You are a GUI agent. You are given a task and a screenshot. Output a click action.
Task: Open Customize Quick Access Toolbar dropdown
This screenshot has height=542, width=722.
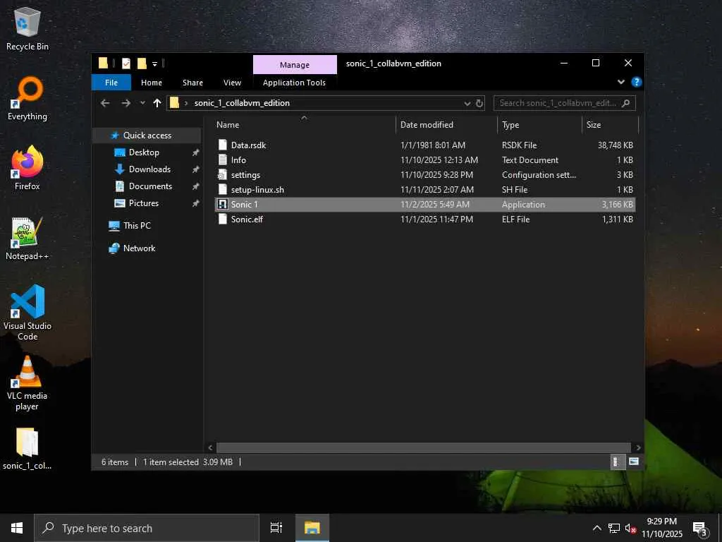coord(154,64)
